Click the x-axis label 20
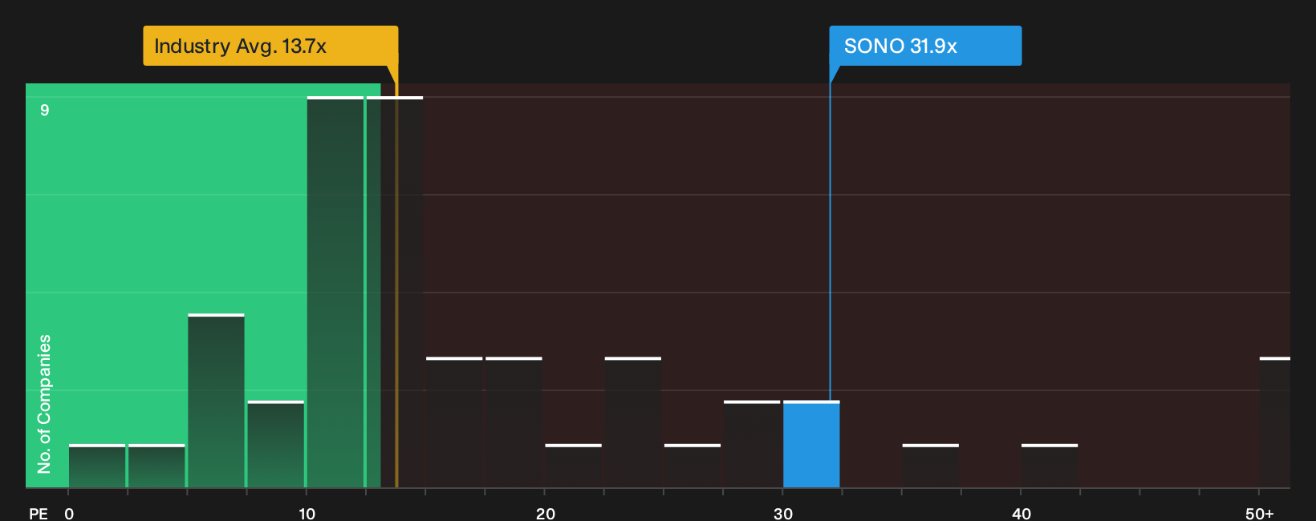This screenshot has width=1316, height=521. pos(546,514)
